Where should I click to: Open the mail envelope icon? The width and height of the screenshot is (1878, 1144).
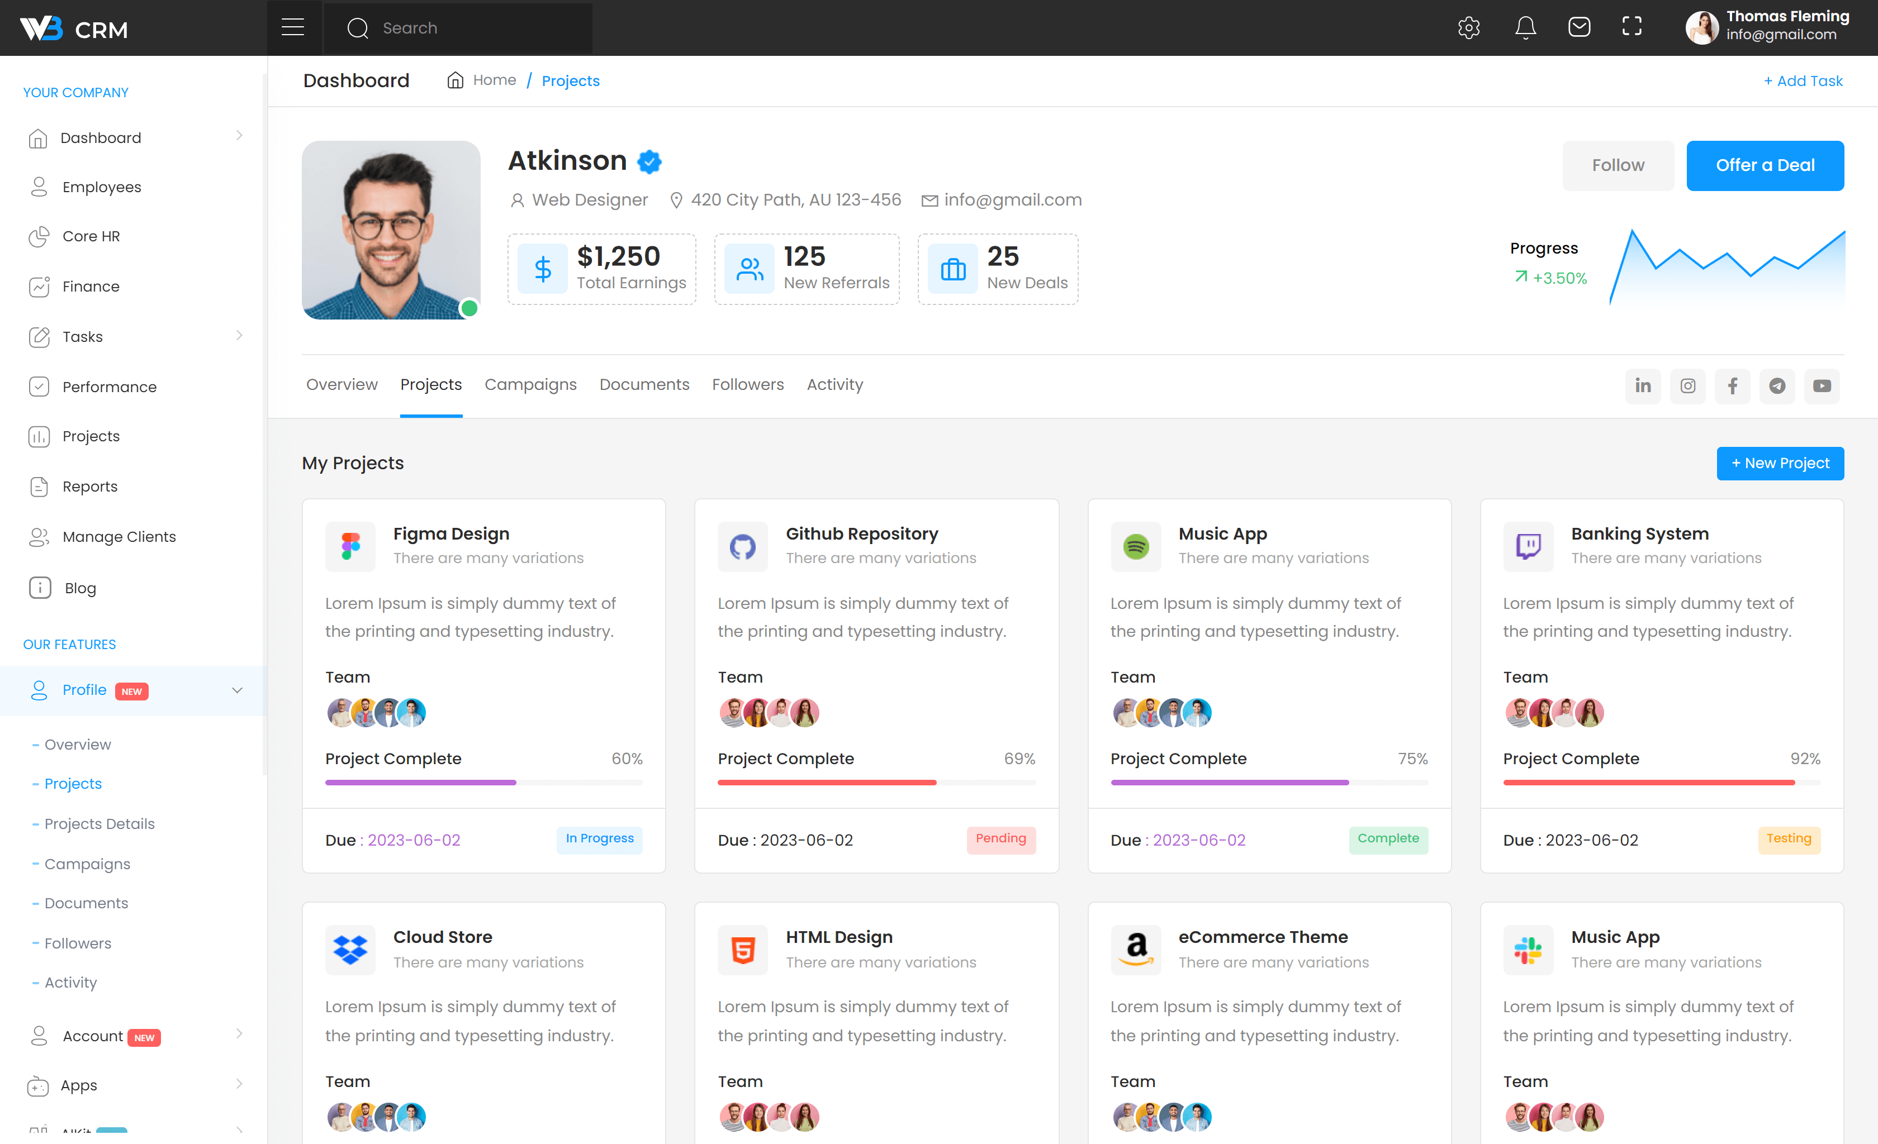[1579, 27]
